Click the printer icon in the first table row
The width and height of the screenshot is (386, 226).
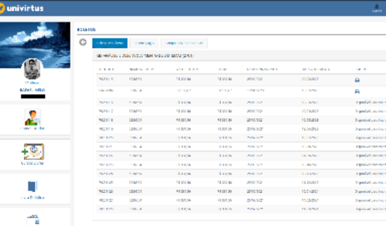357,80
